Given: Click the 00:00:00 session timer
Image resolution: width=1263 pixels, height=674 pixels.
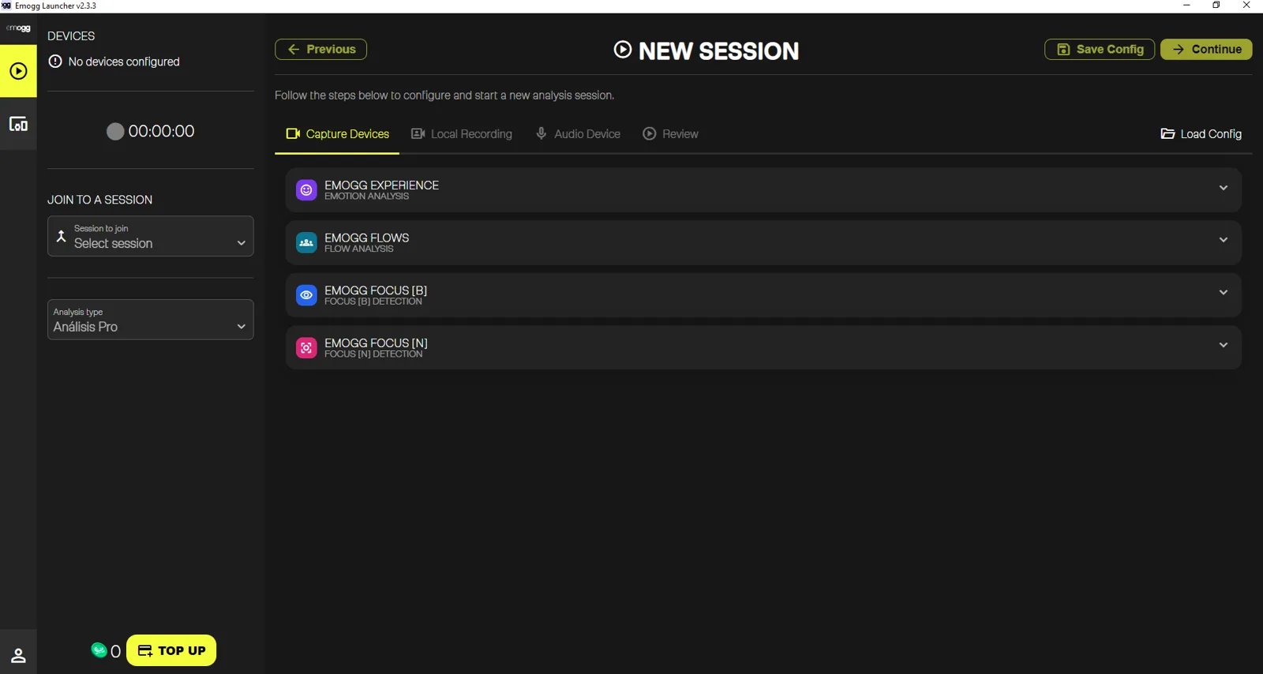Looking at the screenshot, I should (x=161, y=131).
